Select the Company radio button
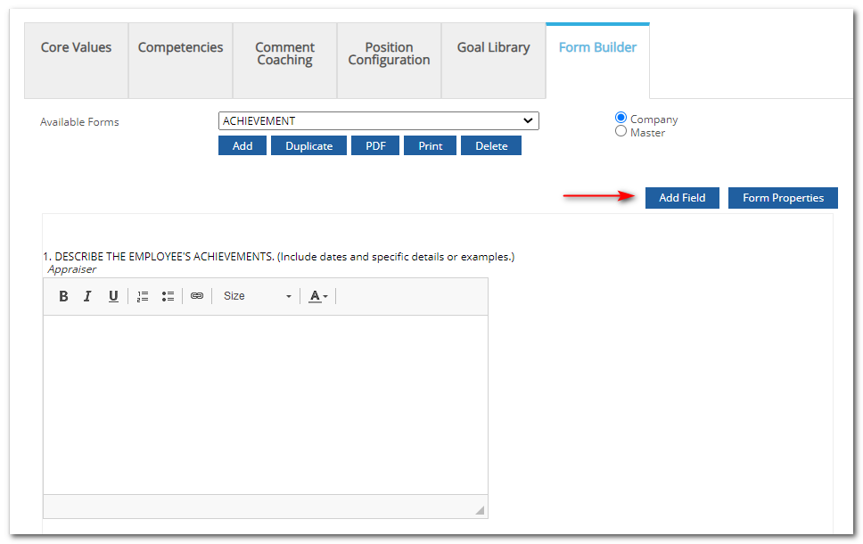863x544 pixels. (x=621, y=117)
